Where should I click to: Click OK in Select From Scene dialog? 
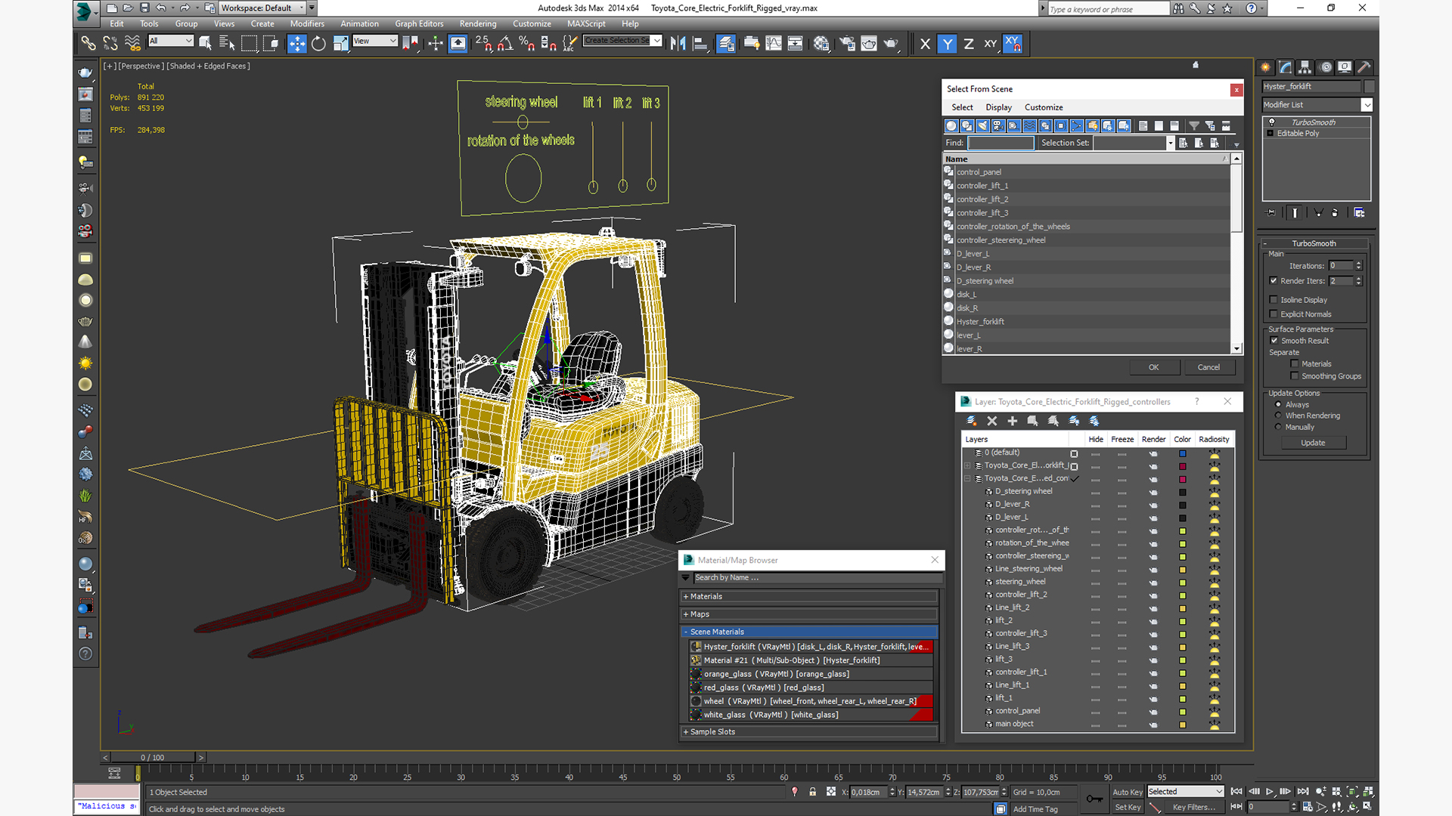coord(1154,367)
